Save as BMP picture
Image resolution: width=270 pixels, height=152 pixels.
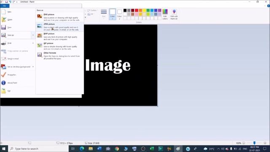click(60, 37)
